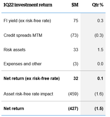This screenshot has width=110, height=117.
Task: Select the '$M' column header
Action: 75,5
